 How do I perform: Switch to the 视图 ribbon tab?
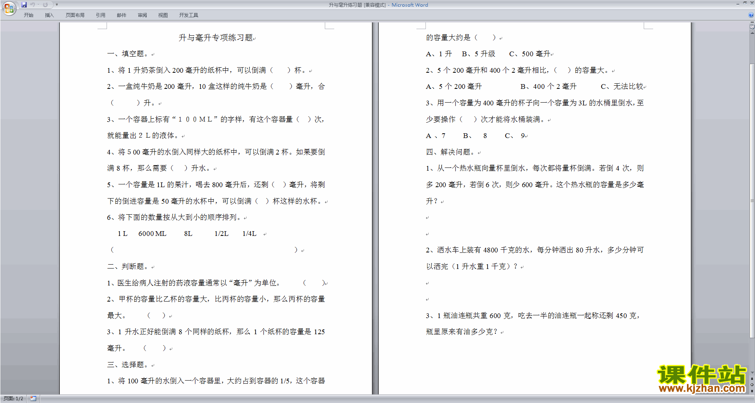coord(163,15)
